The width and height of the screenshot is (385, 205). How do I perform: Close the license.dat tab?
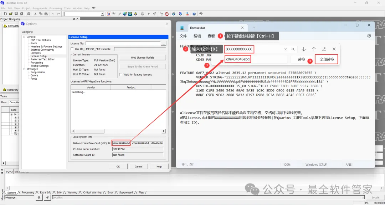point(242,28)
